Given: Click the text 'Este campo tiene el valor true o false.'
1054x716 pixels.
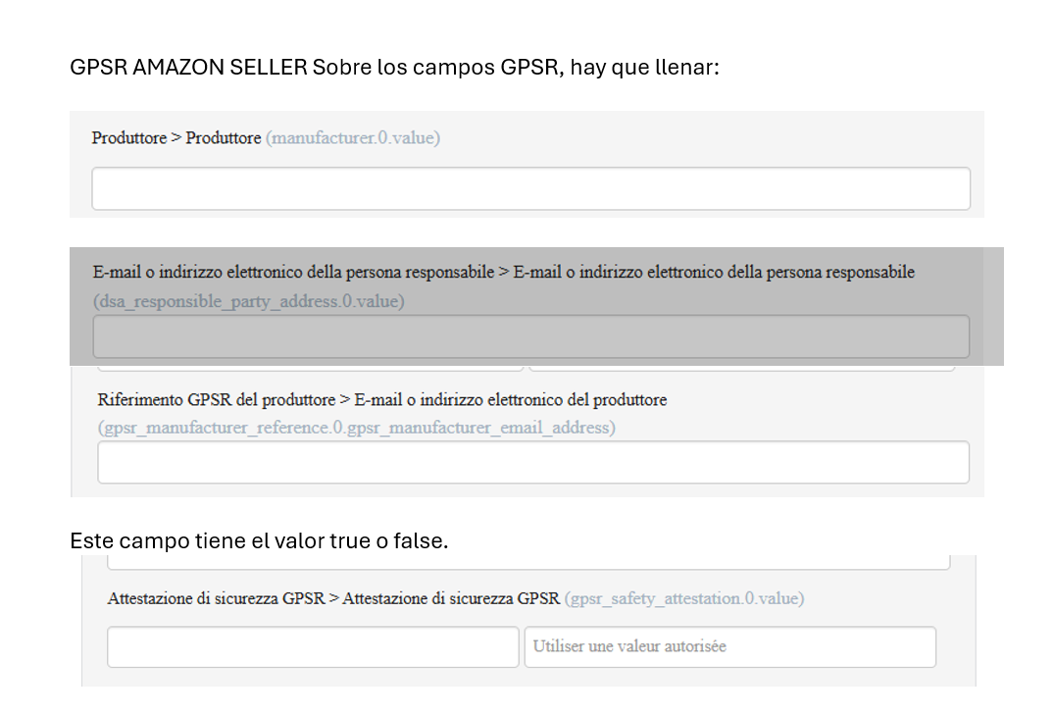Looking at the screenshot, I should pyautogui.click(x=259, y=540).
